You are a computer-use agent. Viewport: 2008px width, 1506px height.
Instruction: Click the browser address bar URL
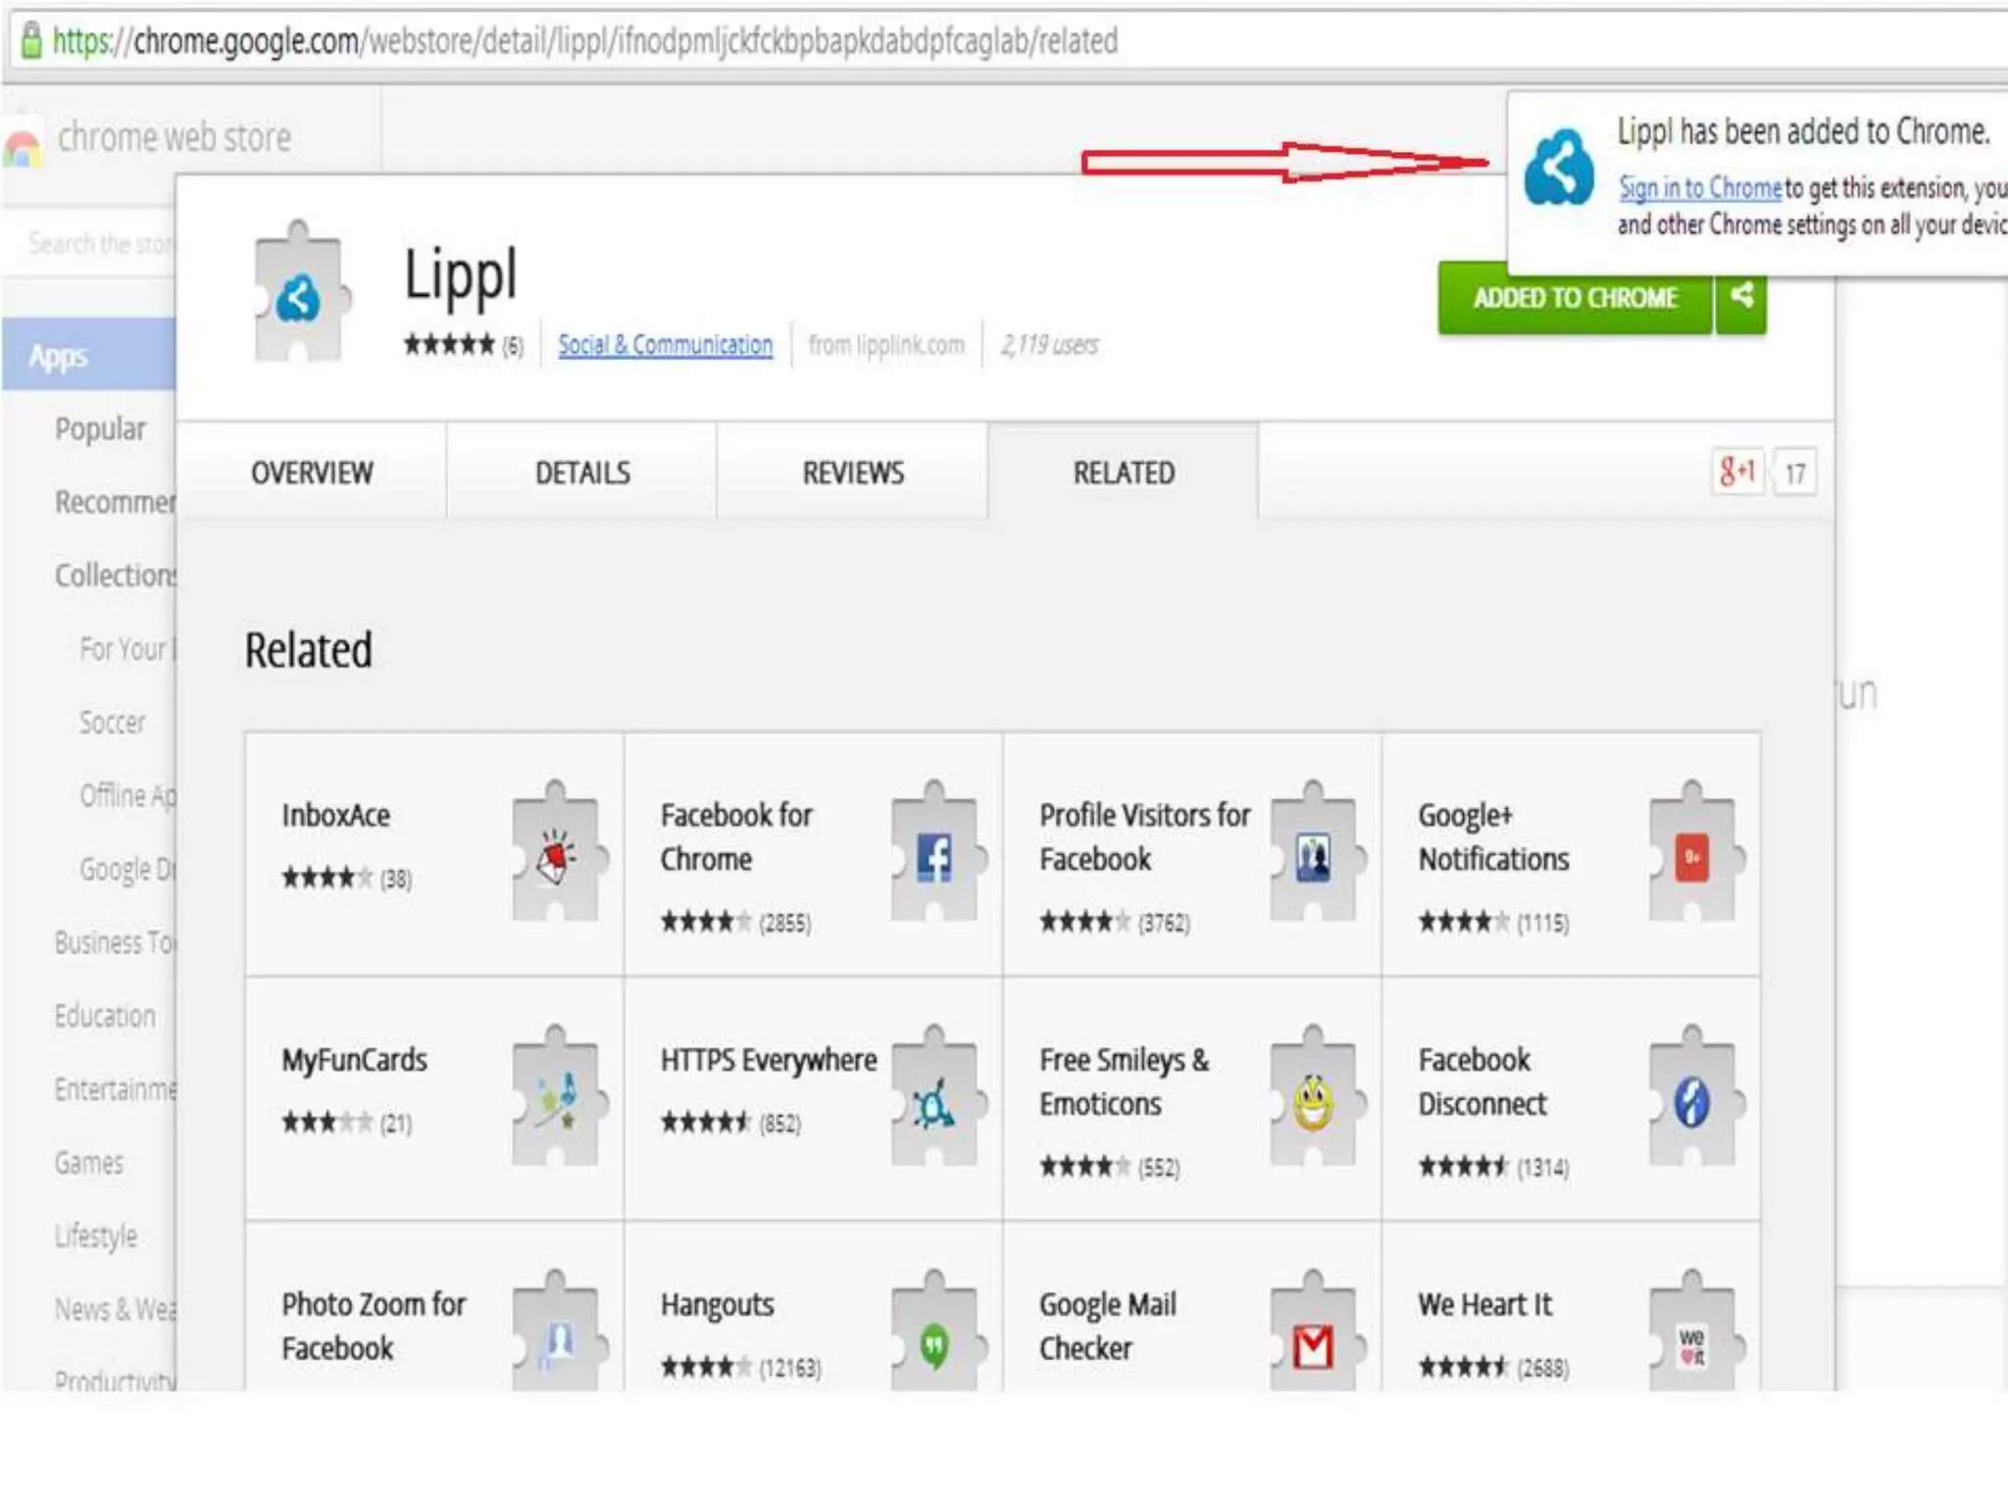[x=584, y=41]
